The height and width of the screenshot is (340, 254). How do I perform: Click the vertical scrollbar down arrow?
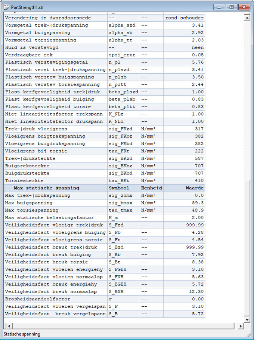pyautogui.click(x=247, y=319)
